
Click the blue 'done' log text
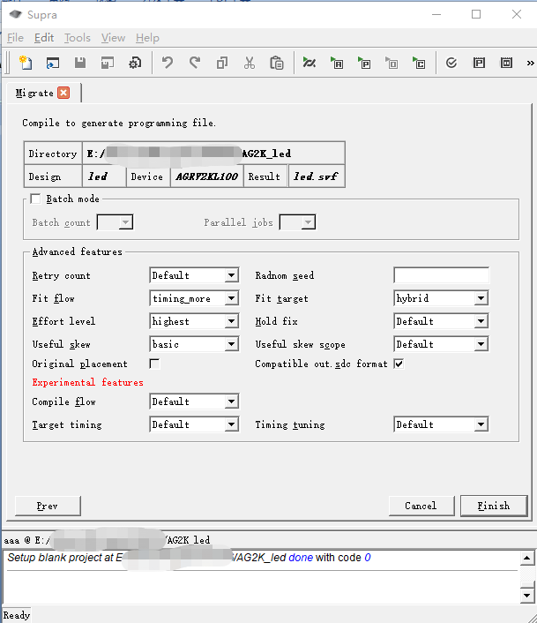(x=301, y=558)
